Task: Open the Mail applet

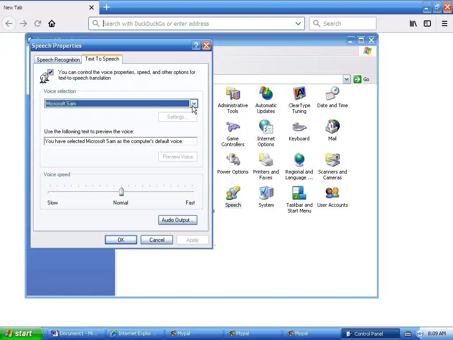Action: coord(332,131)
